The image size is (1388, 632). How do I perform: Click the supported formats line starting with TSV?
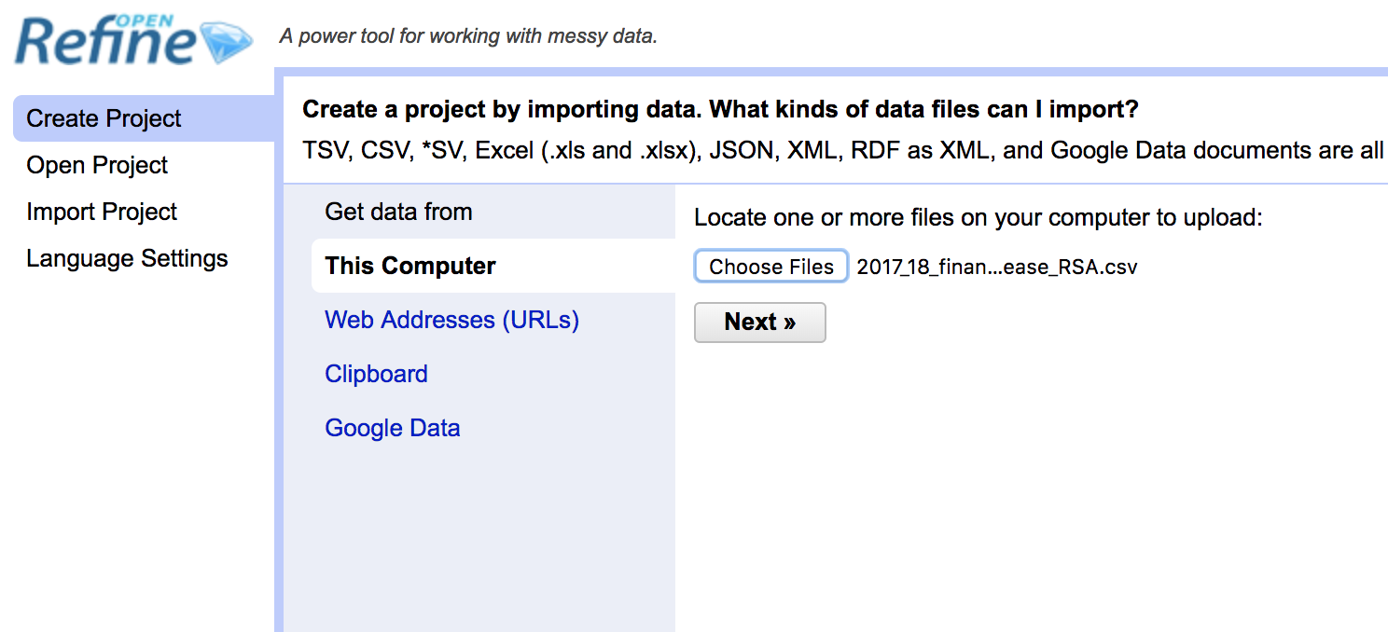pyautogui.click(x=844, y=151)
